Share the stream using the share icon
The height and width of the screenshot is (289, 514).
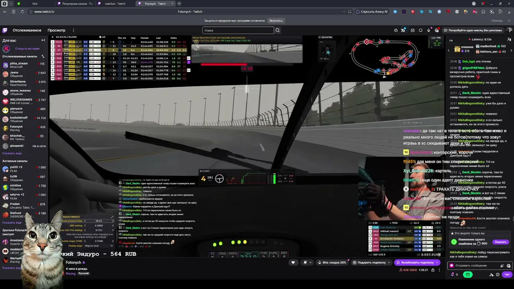point(433,270)
